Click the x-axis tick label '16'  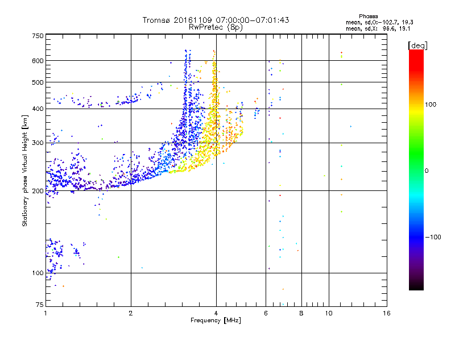pyautogui.click(x=387, y=313)
